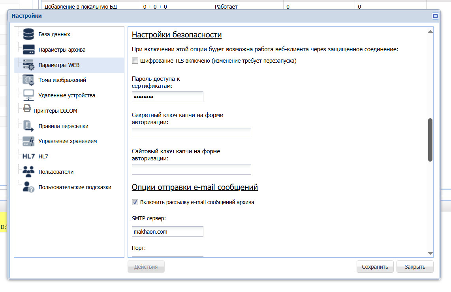Click the Работает status cell in background table
The image size is (451, 292).
pos(226,7)
